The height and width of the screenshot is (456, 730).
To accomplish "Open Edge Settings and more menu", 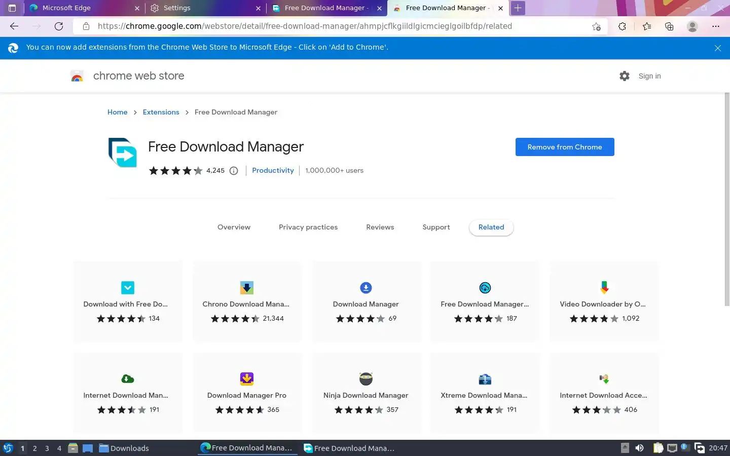I will click(x=715, y=26).
